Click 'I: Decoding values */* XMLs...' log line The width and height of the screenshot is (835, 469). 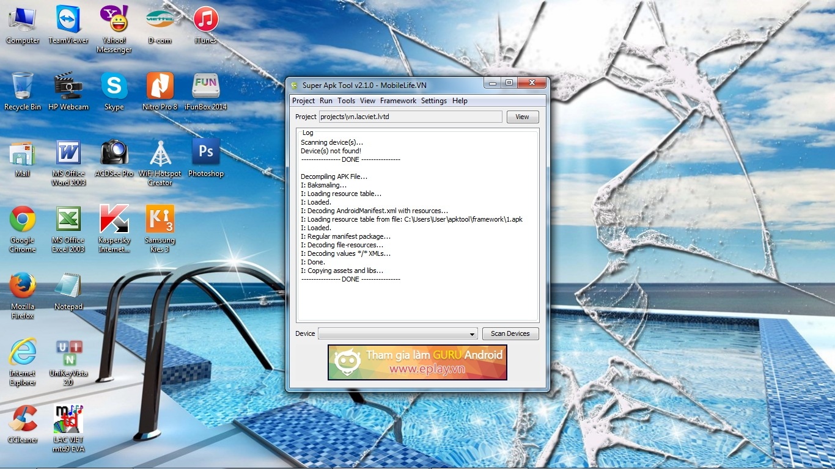345,253
